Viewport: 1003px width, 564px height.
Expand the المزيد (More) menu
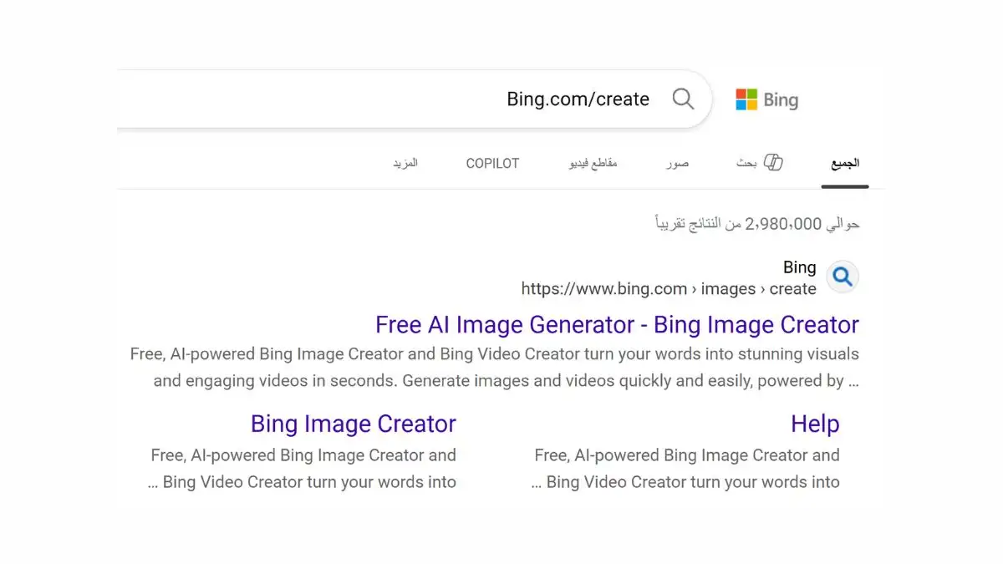click(x=406, y=164)
